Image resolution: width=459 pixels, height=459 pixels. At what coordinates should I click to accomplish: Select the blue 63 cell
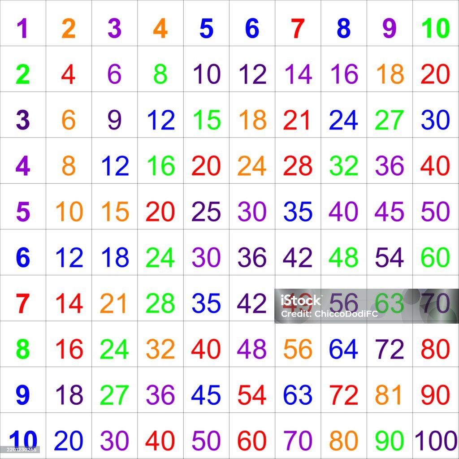coord(298,395)
